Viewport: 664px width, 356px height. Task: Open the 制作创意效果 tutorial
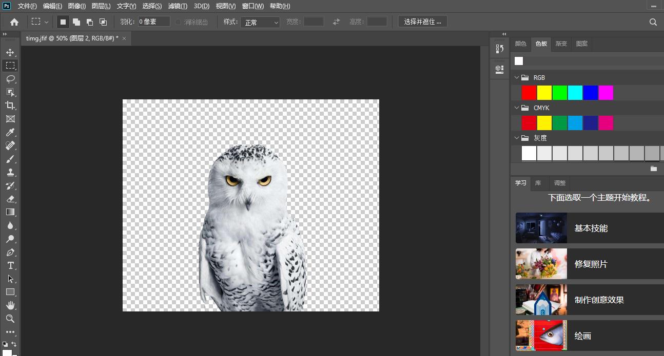coord(590,300)
